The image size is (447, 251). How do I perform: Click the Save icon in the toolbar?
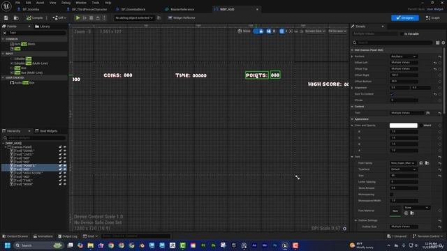pos(6,18)
